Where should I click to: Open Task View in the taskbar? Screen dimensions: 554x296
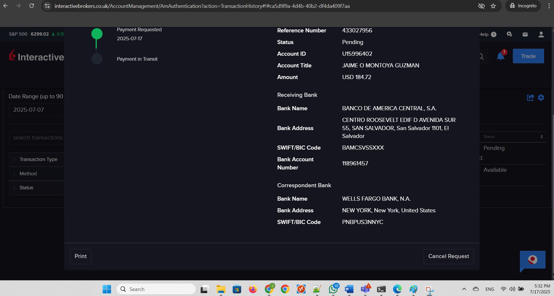[205, 289]
